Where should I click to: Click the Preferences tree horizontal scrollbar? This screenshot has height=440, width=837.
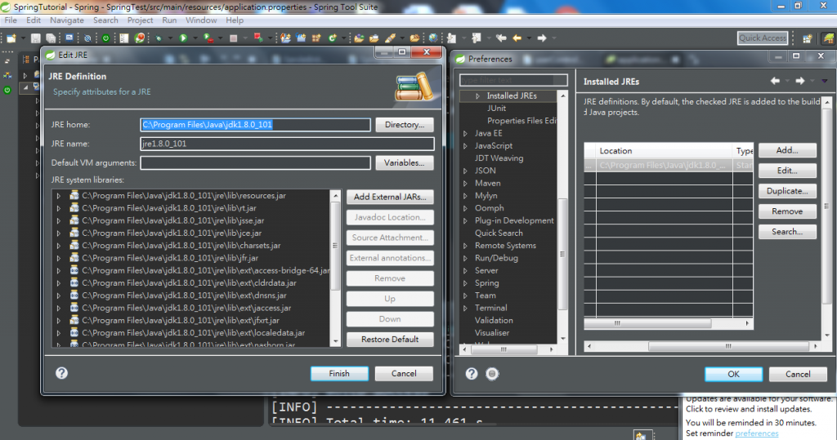tap(508, 349)
